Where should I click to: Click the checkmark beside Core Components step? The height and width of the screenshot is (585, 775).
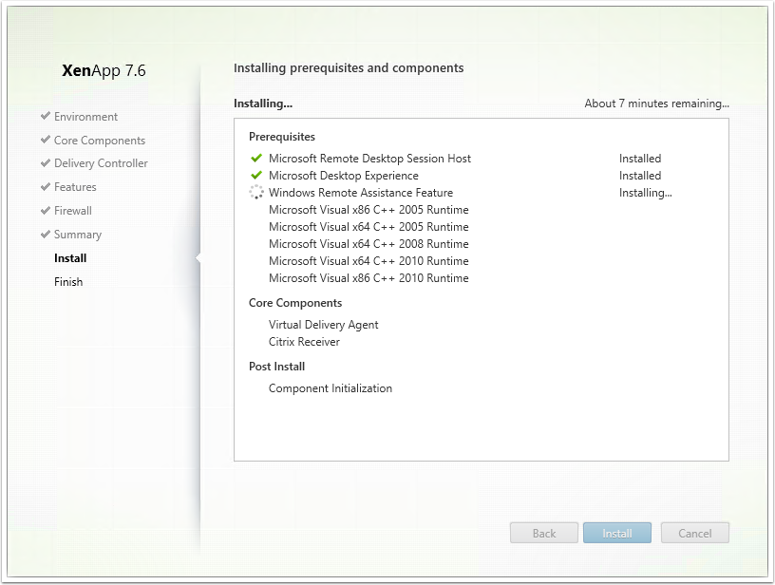[46, 140]
